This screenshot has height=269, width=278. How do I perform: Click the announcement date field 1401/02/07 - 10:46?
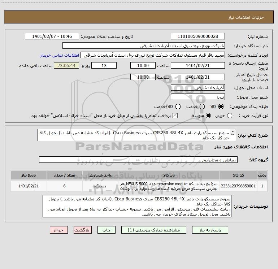52,36
